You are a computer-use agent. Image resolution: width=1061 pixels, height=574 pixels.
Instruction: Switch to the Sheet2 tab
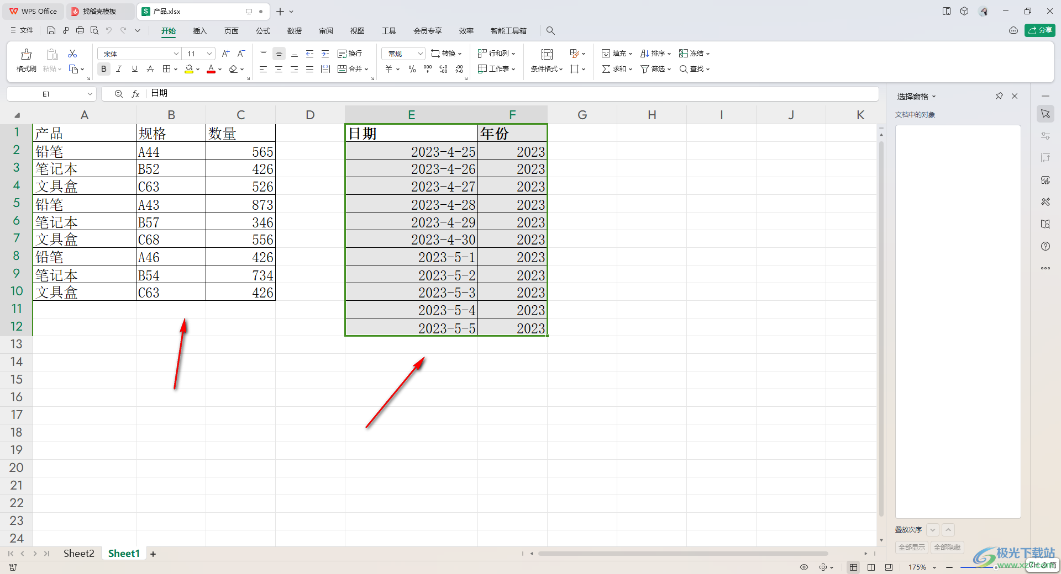(x=79, y=554)
